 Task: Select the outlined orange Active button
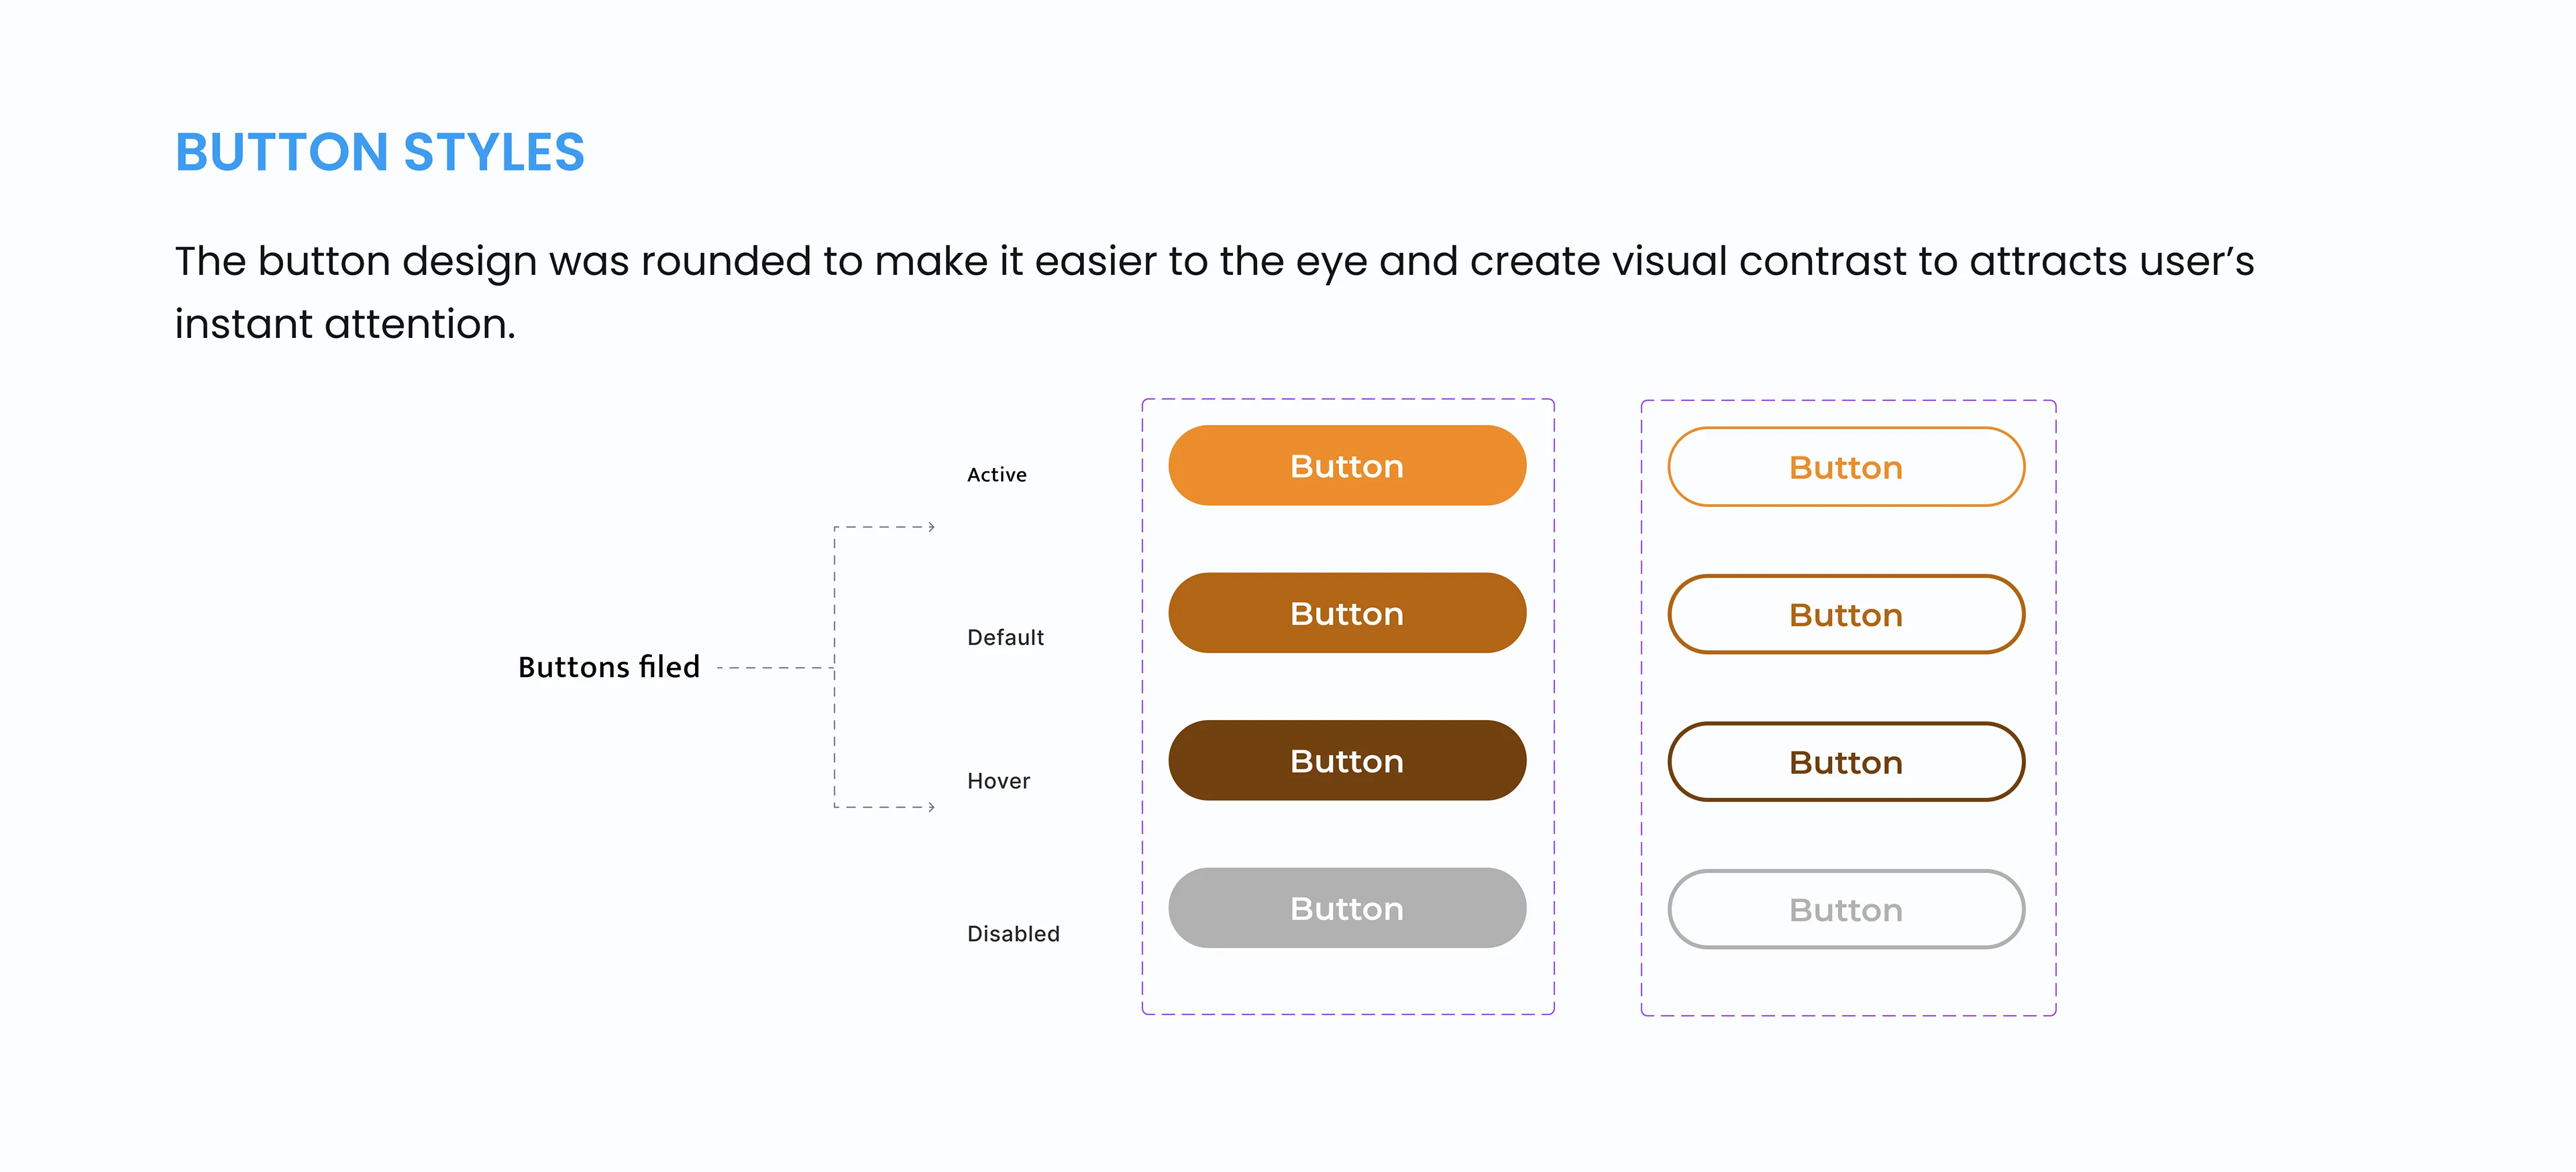pyautogui.click(x=1845, y=467)
